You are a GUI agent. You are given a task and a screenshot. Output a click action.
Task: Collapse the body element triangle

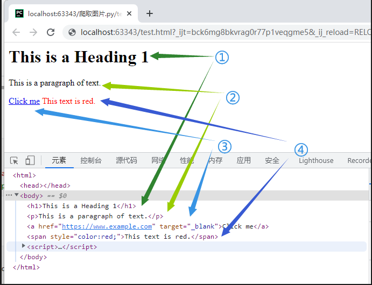point(16,195)
